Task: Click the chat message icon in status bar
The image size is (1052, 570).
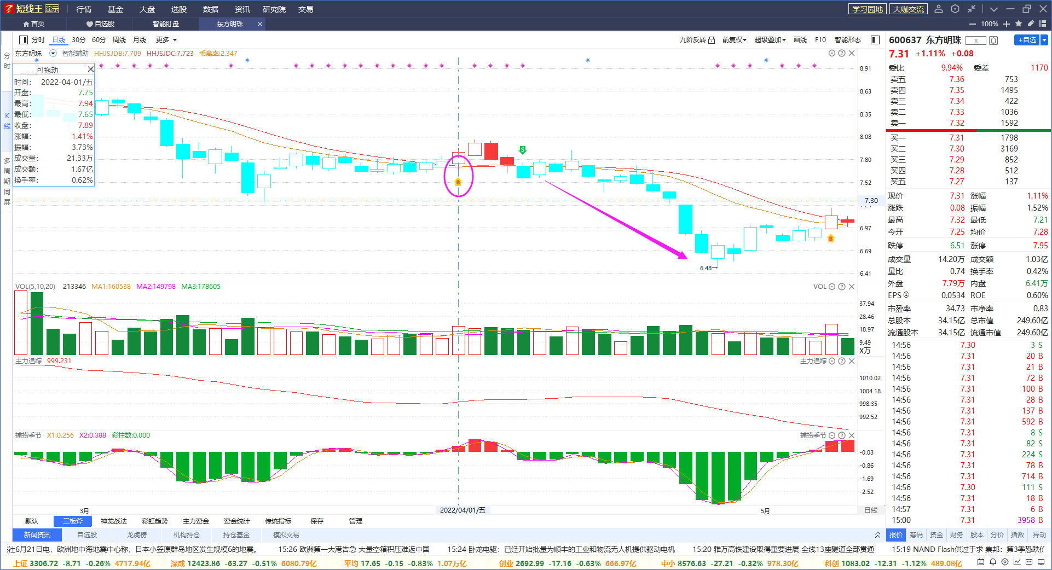Action: click(1028, 562)
